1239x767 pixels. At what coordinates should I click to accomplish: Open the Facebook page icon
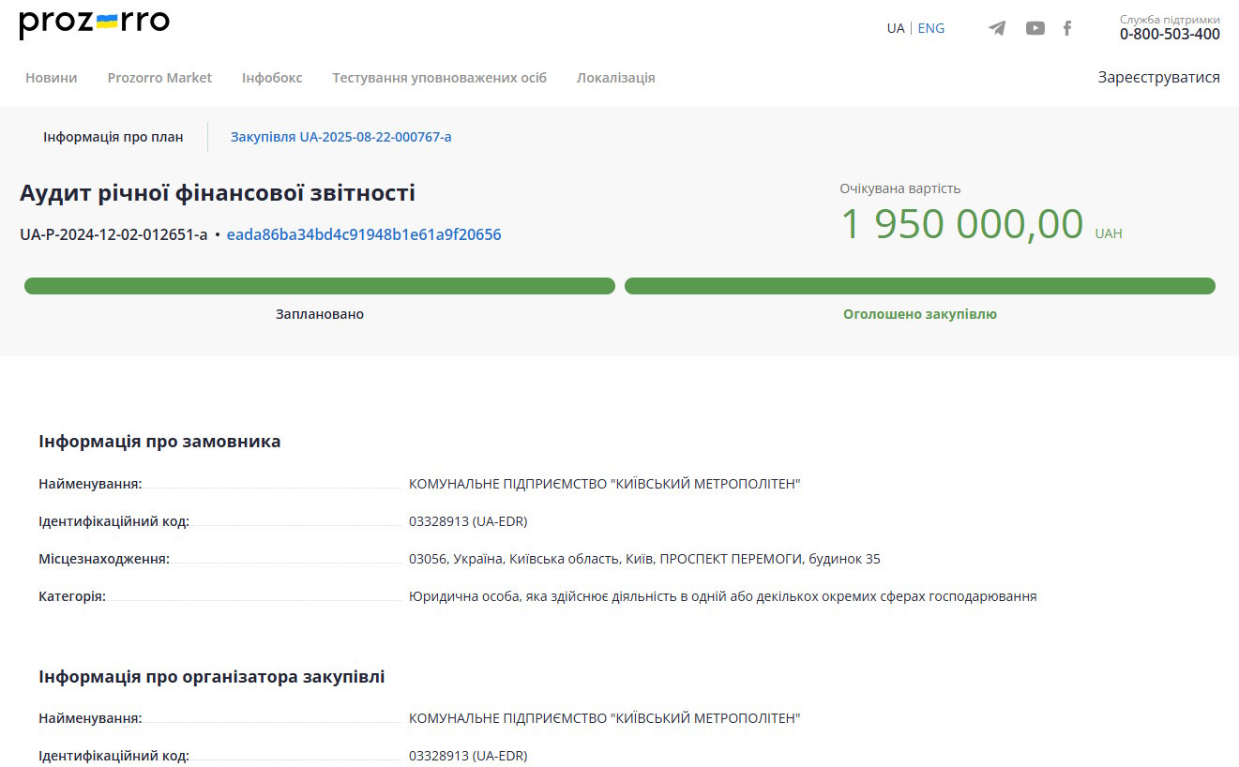point(1066,28)
